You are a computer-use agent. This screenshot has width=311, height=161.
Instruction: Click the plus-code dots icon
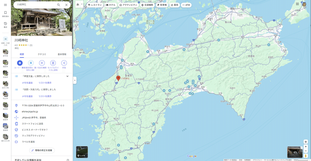coord(16,118)
